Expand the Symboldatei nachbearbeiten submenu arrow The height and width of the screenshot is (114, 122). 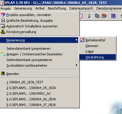77,65
